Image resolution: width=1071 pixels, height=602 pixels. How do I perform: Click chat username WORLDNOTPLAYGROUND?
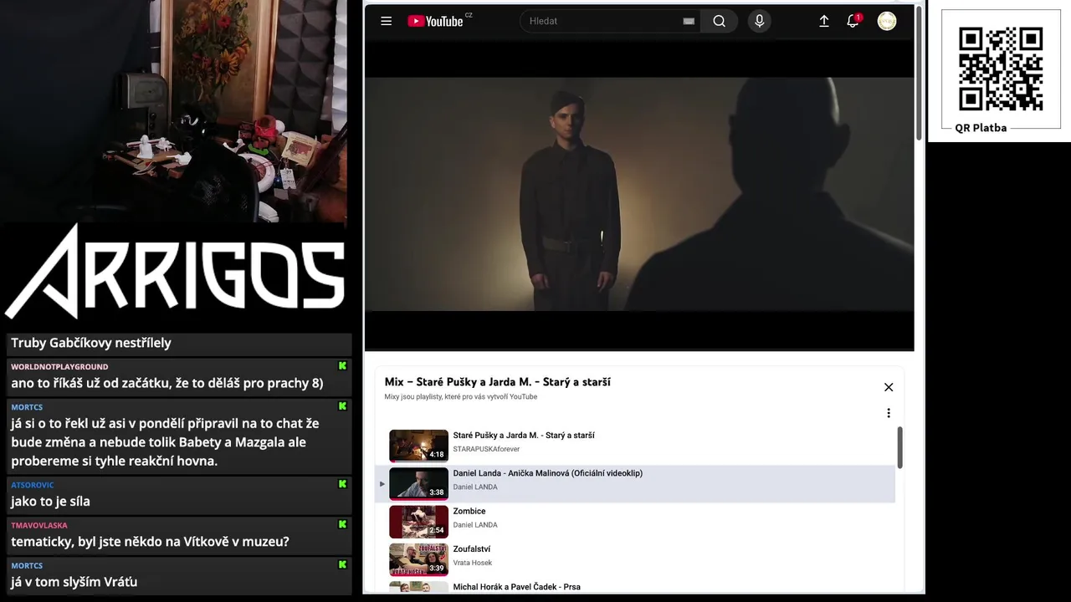[59, 367]
